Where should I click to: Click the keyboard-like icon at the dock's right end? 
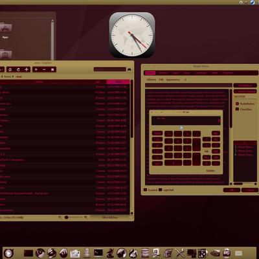[238, 253]
